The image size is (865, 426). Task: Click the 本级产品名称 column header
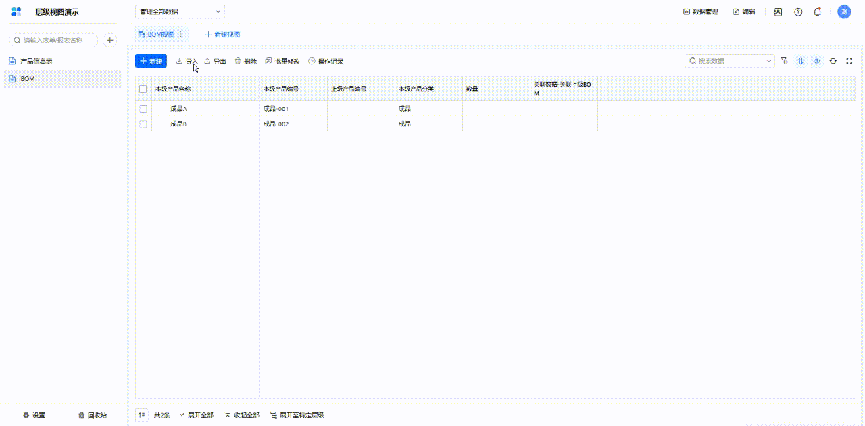[x=205, y=89]
